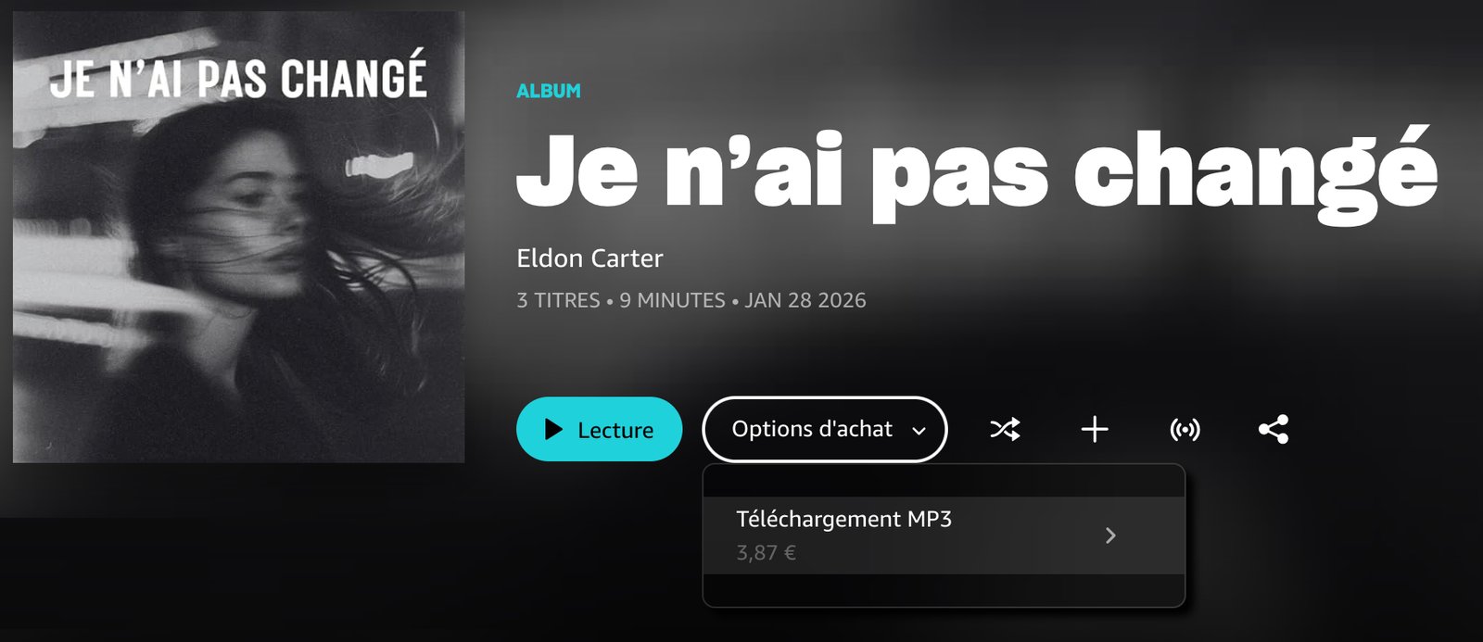Image resolution: width=1483 pixels, height=642 pixels.
Task: Click the right chevron beside Téléchargement MP3
Action: coord(1110,535)
